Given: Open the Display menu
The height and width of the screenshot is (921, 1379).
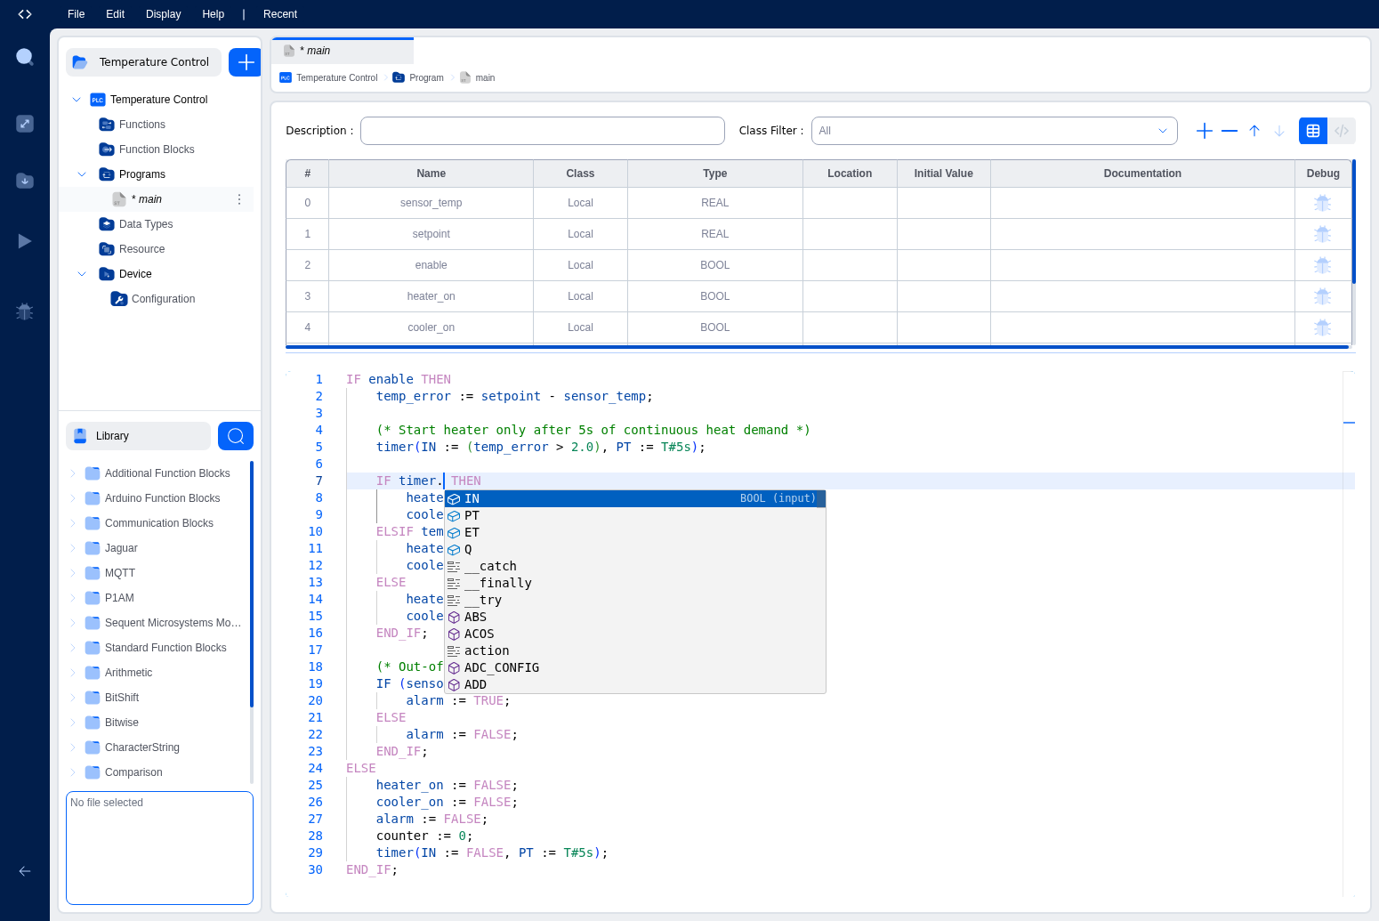Looking at the screenshot, I should pyautogui.click(x=164, y=14).
